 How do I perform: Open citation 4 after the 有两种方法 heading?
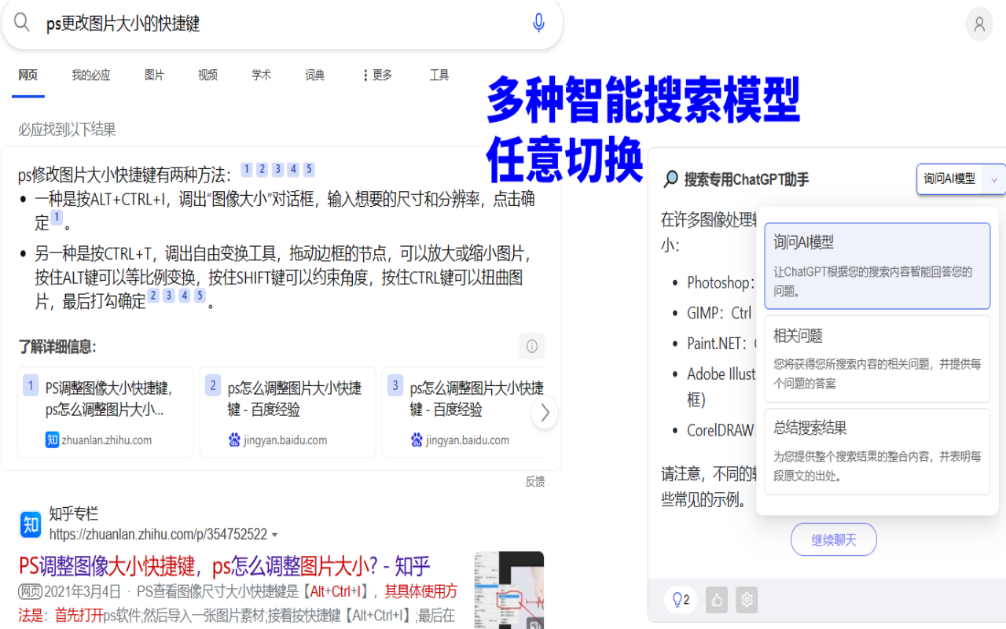[294, 169]
